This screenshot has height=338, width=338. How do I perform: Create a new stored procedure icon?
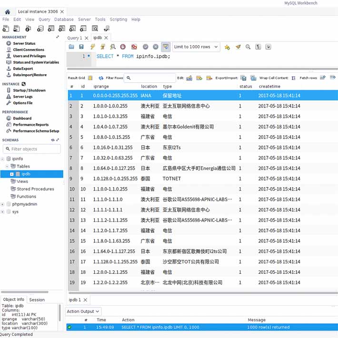point(72,28)
